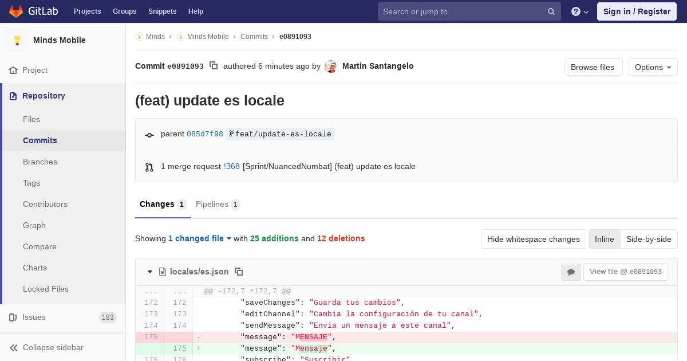
Task: Open Graph in the sidebar
Action: pyautogui.click(x=34, y=225)
